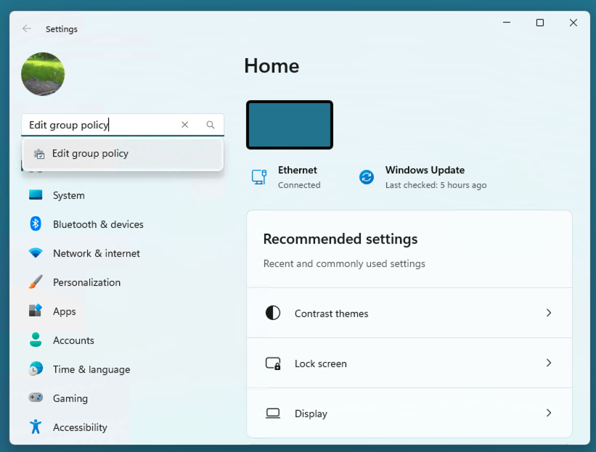Open Windows Update status link
Screen dimensions: 596x452
click(423, 177)
